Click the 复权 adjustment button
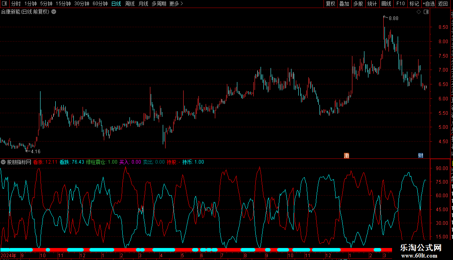This screenshot has width=453, height=260. point(330,4)
